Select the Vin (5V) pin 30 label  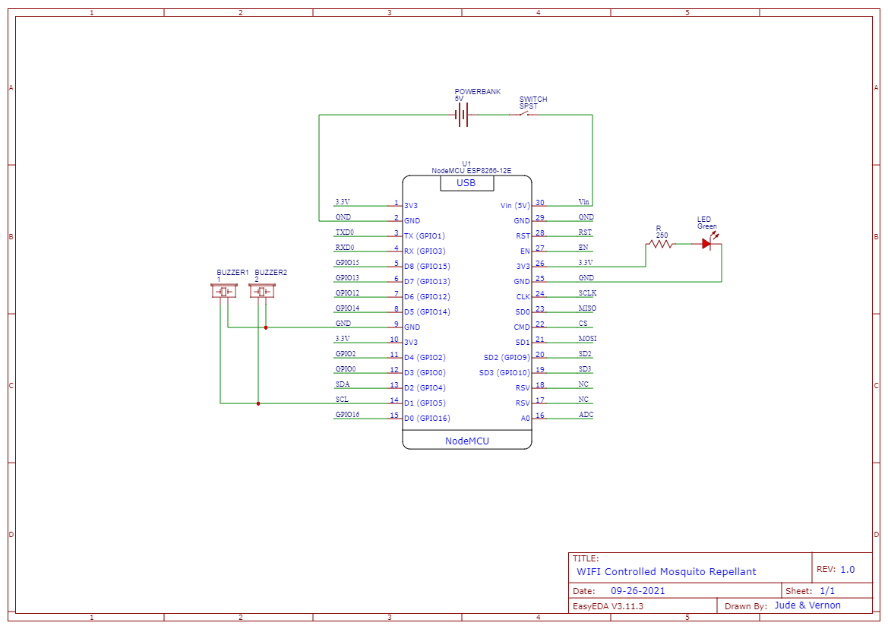pyautogui.click(x=514, y=206)
